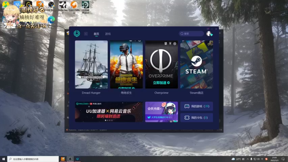
Task: Open the black-and-white K logo desktop shortcut
Action: (x=63, y=5)
